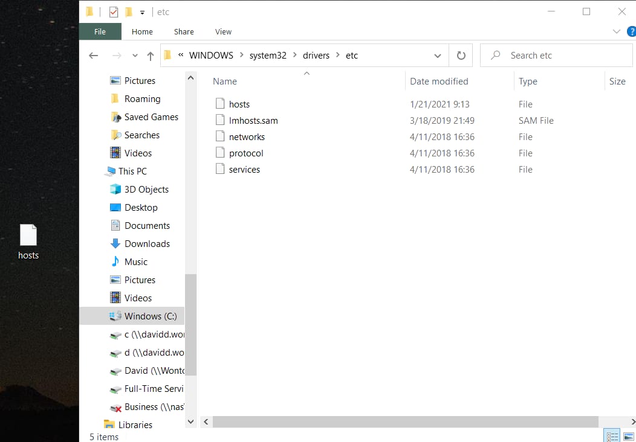Expand the ribbon chevron
Image resolution: width=636 pixels, height=442 pixels.
click(x=617, y=31)
